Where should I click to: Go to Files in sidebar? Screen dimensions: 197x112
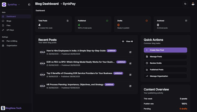point(8,25)
